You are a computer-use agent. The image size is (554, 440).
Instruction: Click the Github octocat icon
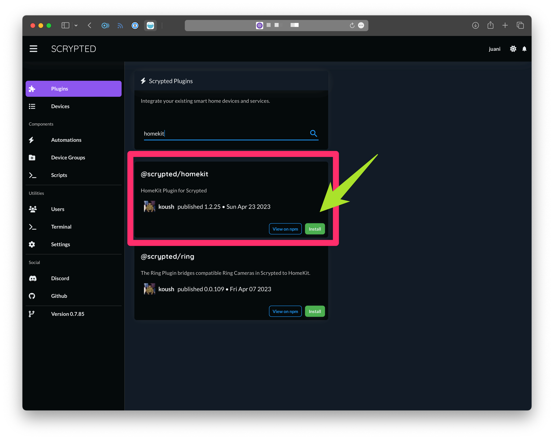coord(32,296)
